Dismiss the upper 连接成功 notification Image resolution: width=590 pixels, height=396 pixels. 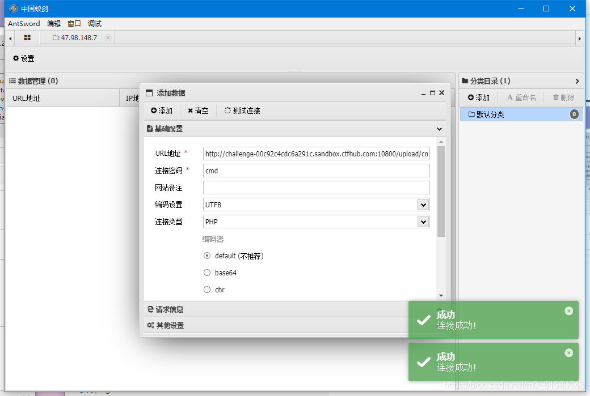[568, 310]
